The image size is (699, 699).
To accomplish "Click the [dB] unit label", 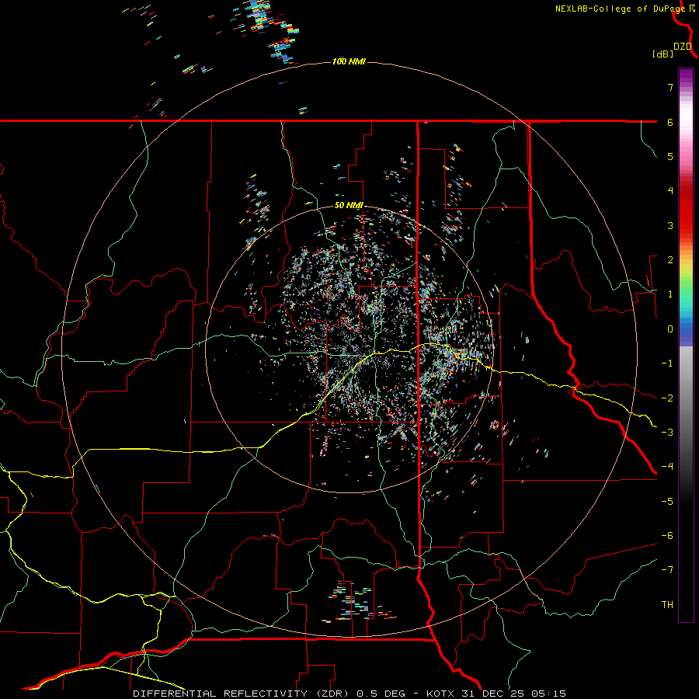I will (x=663, y=54).
